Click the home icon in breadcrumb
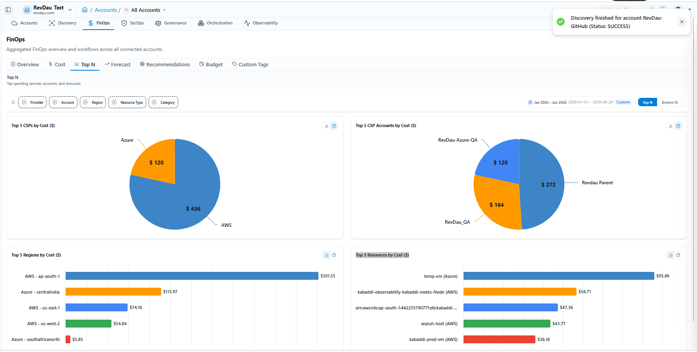This screenshot has height=352, width=697. click(85, 10)
